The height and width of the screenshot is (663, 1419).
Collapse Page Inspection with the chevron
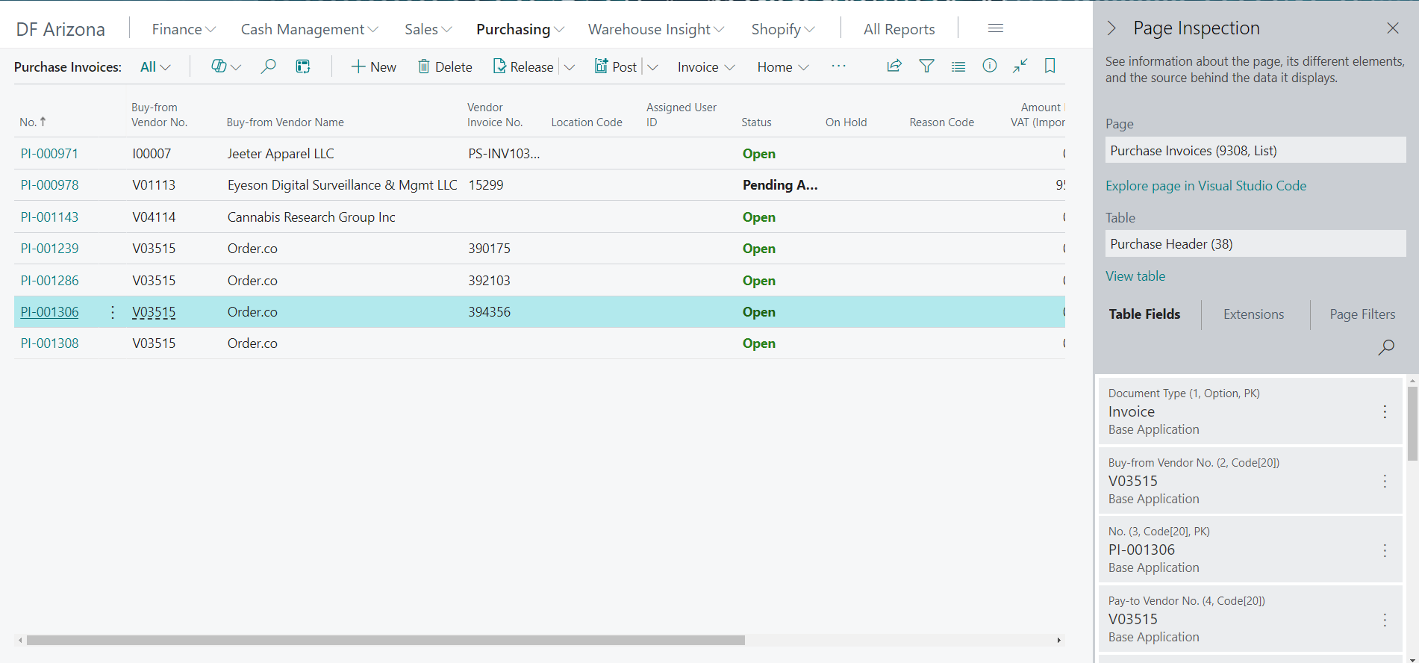tap(1111, 28)
